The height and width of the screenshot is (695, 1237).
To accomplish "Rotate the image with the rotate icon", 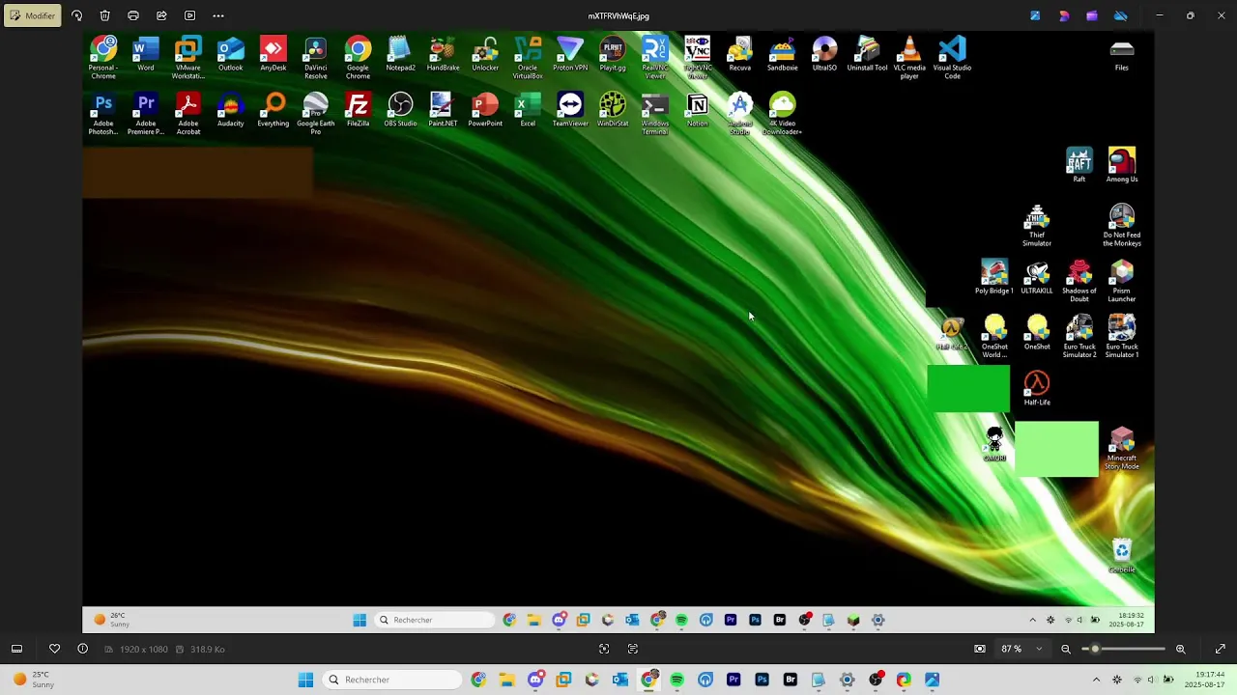I will (x=77, y=15).
